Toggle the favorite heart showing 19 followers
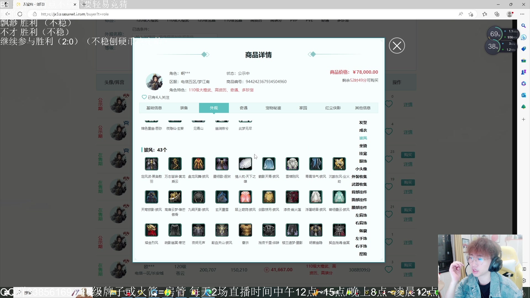 (389, 187)
